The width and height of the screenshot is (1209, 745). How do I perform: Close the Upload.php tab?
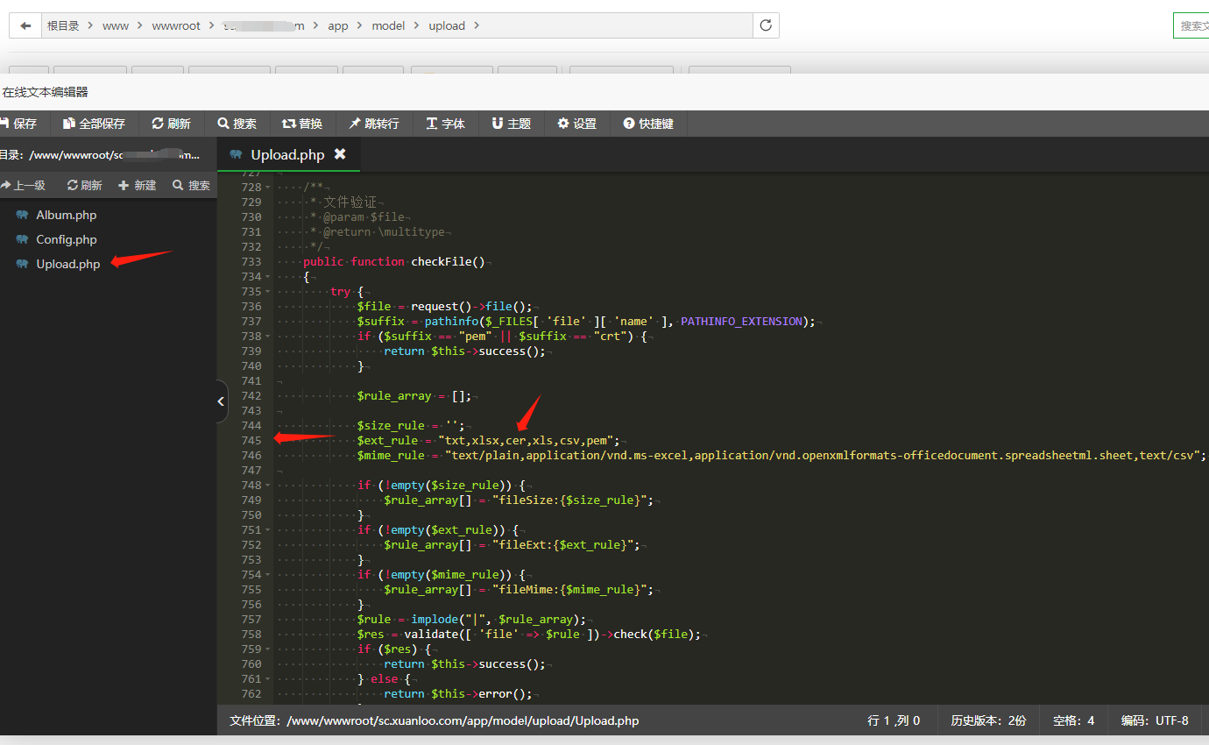coord(340,154)
